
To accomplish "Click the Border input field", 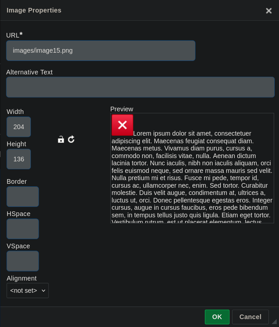I will (x=23, y=197).
